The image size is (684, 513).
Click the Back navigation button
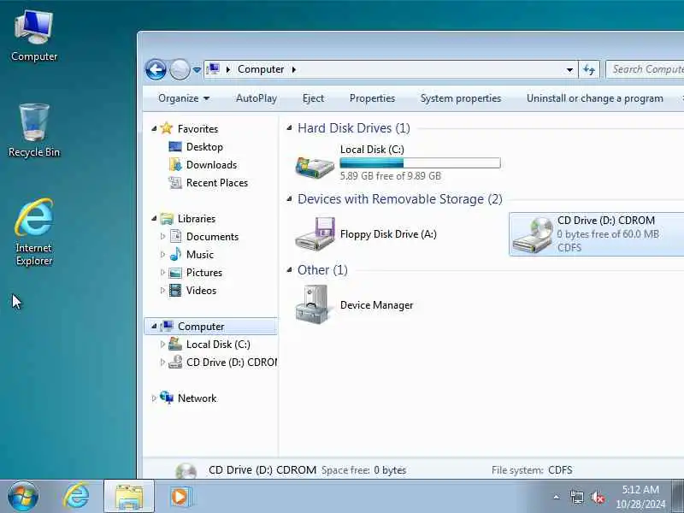coord(156,69)
